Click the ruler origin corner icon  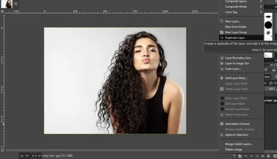pos(2,12)
